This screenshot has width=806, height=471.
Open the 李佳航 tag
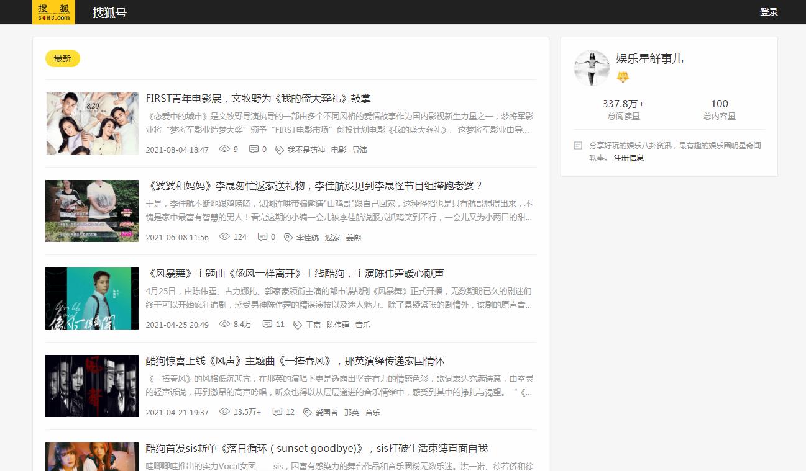click(307, 238)
